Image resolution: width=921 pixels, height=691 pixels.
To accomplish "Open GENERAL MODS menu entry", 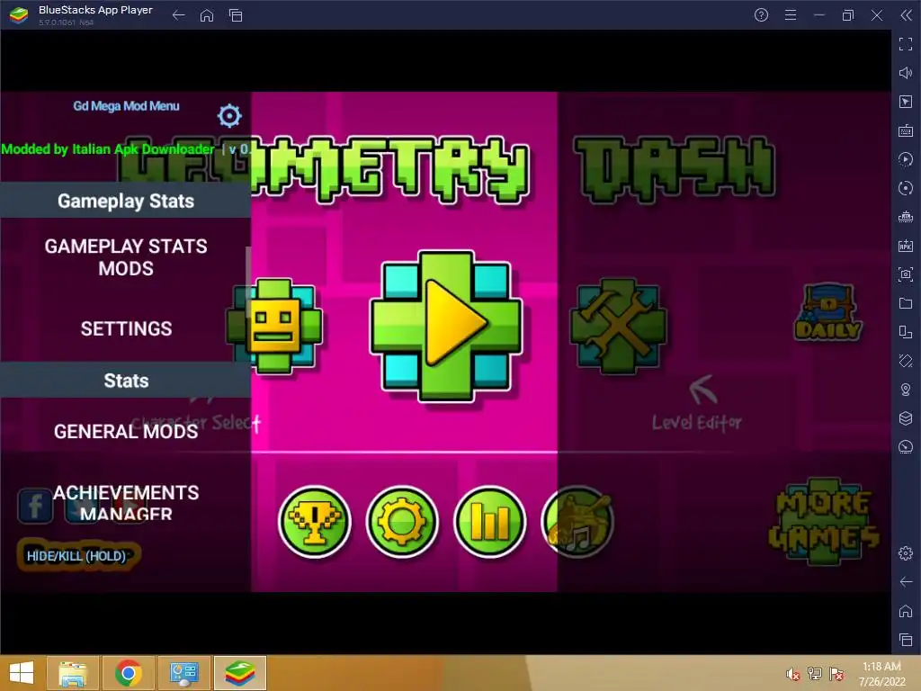I will [x=126, y=431].
